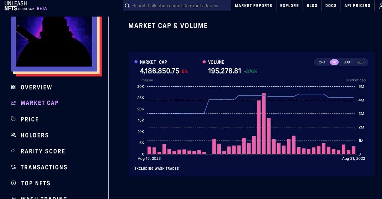The width and height of the screenshot is (382, 199).
Task: Open the Market Reports menu
Action: tap(253, 6)
